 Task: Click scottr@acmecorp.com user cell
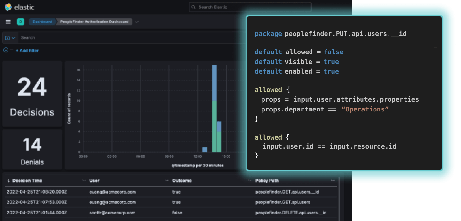coord(112,213)
